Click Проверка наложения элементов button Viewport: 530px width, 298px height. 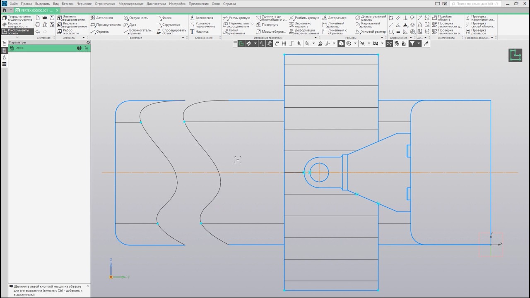click(x=480, y=18)
